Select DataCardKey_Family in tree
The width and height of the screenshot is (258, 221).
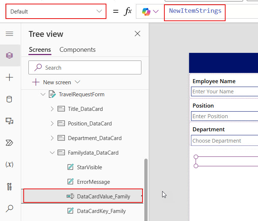click(101, 211)
